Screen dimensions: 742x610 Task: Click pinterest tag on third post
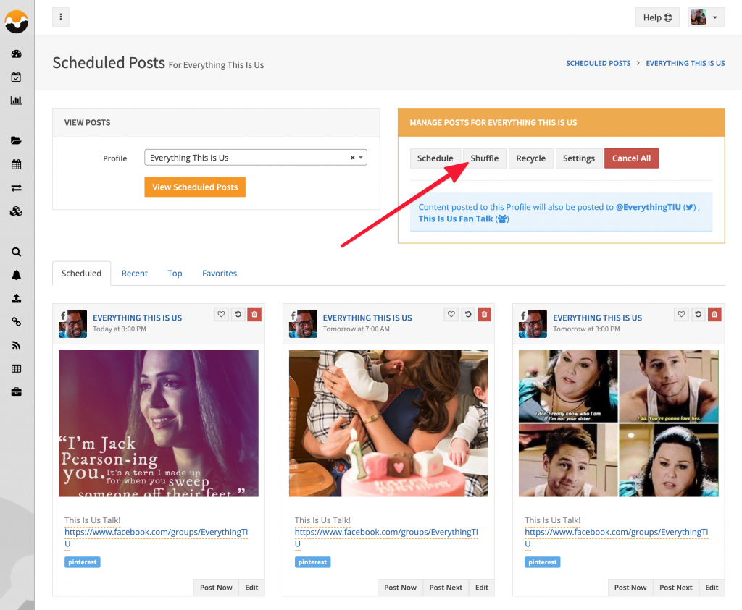coord(542,562)
